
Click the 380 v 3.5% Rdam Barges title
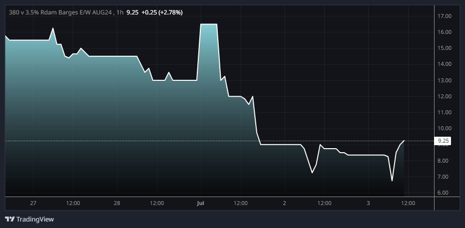point(60,12)
